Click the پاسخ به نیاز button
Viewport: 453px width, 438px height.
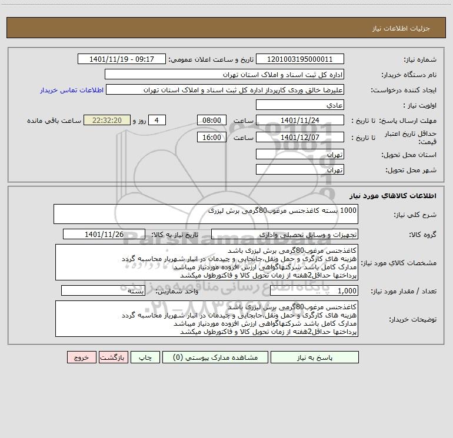314,357
